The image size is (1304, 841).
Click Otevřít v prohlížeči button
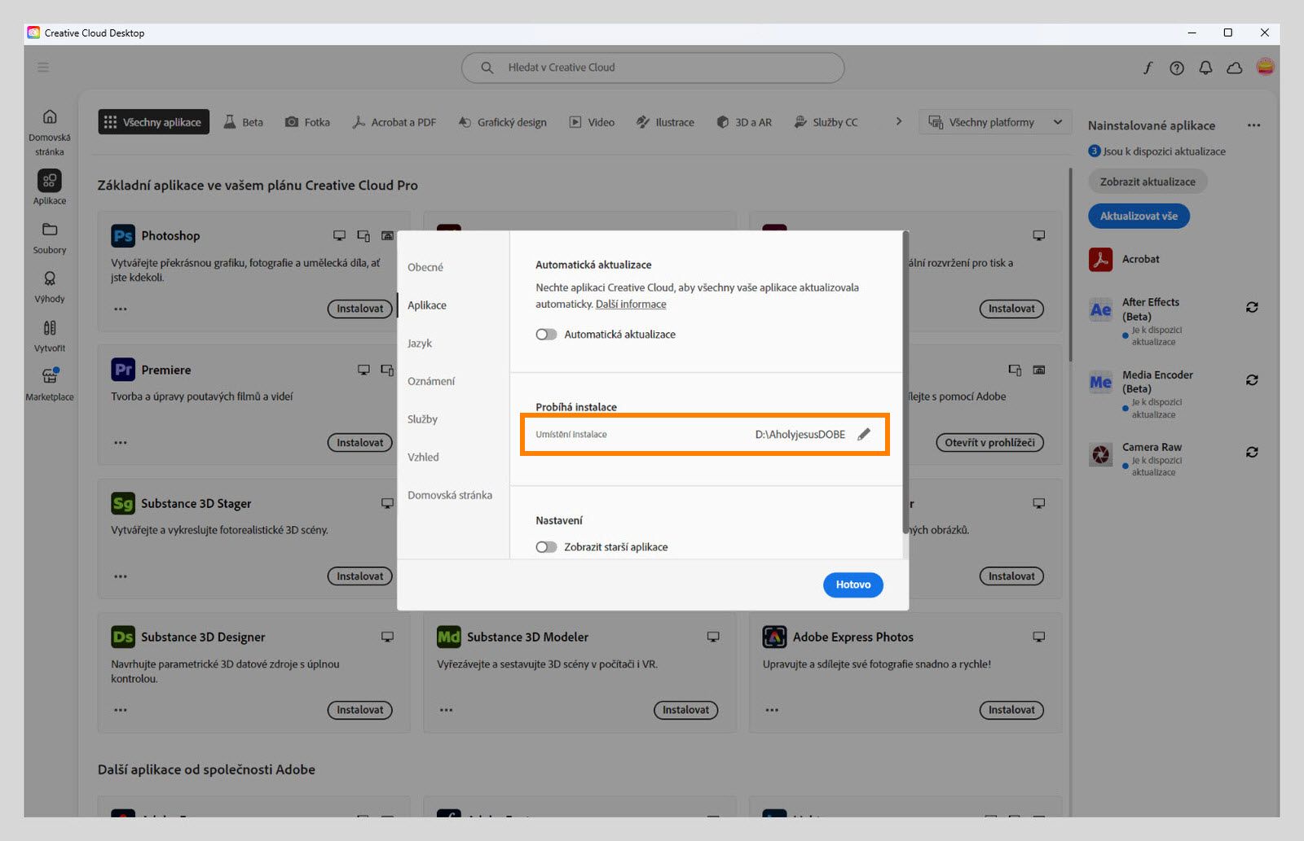pos(989,443)
